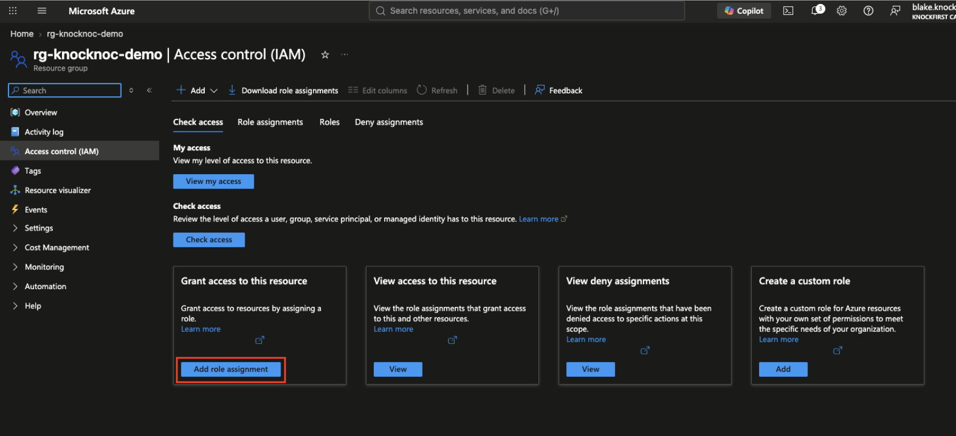The height and width of the screenshot is (436, 956).
Task: Click Add role assignment button
Action: [231, 369]
